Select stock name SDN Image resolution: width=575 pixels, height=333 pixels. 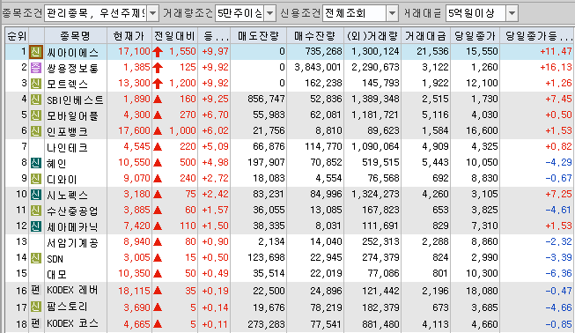pyautogui.click(x=55, y=259)
